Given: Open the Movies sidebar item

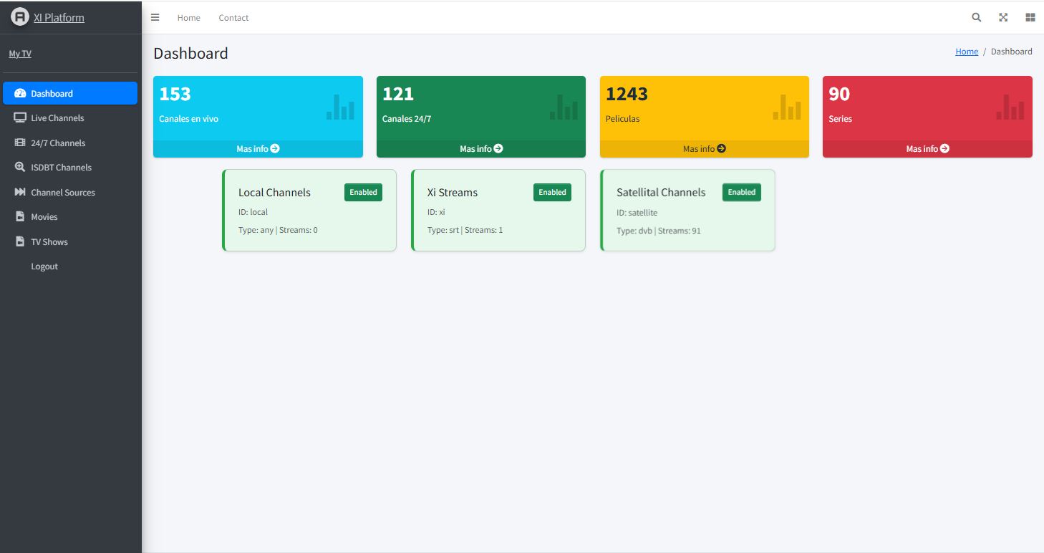Looking at the screenshot, I should [x=44, y=217].
